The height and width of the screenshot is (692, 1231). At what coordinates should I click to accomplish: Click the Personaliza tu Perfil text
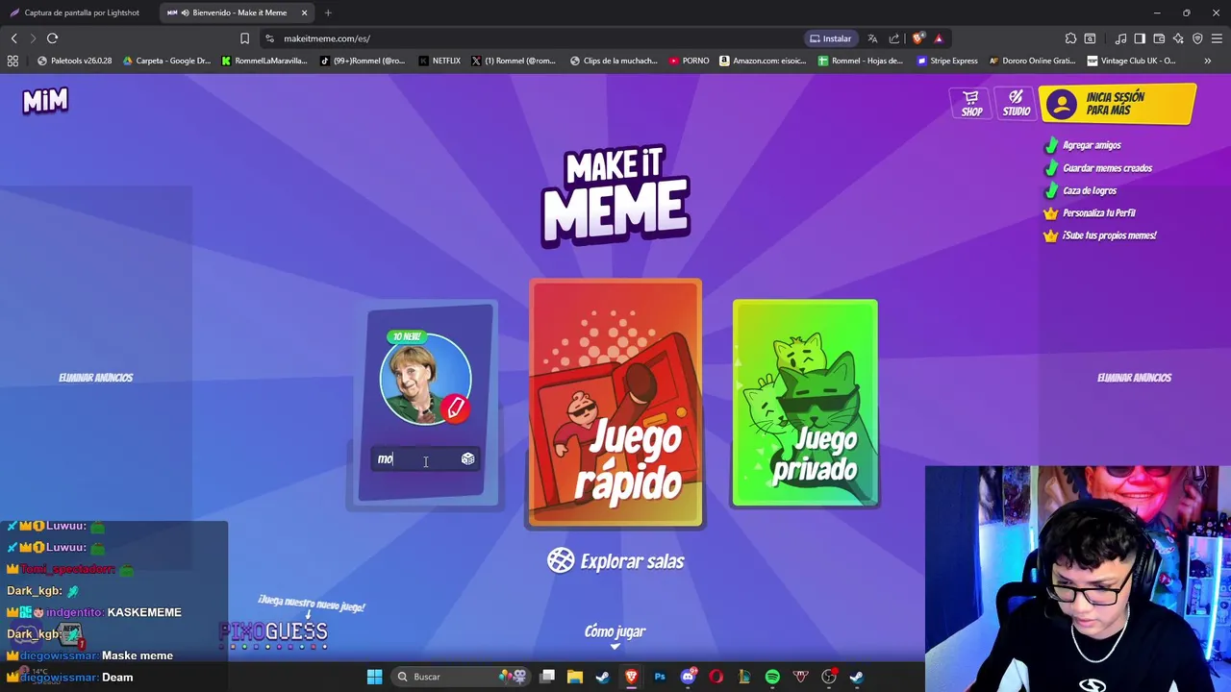point(1099,213)
